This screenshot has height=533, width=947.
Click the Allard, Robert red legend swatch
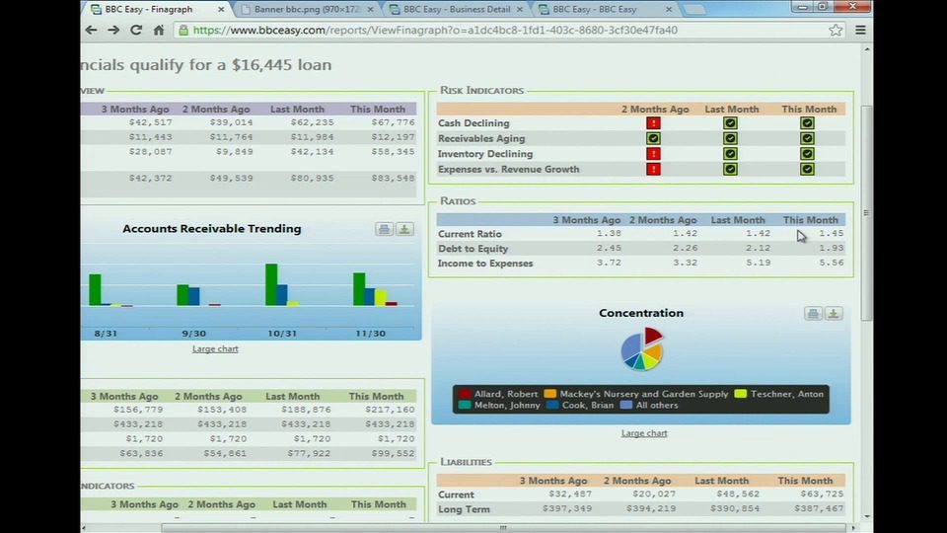click(x=465, y=394)
